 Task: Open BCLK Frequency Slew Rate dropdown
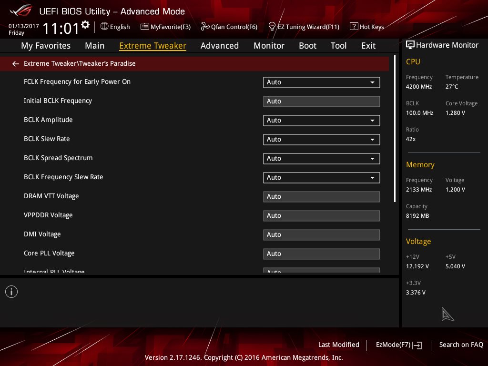(x=322, y=178)
